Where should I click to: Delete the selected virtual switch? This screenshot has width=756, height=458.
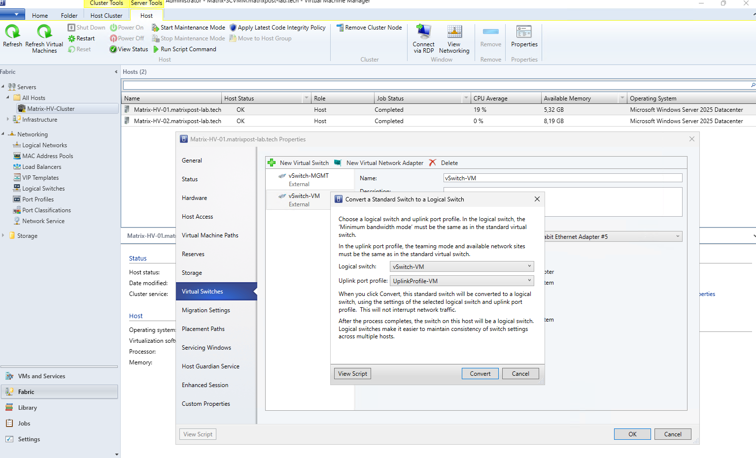(x=444, y=163)
